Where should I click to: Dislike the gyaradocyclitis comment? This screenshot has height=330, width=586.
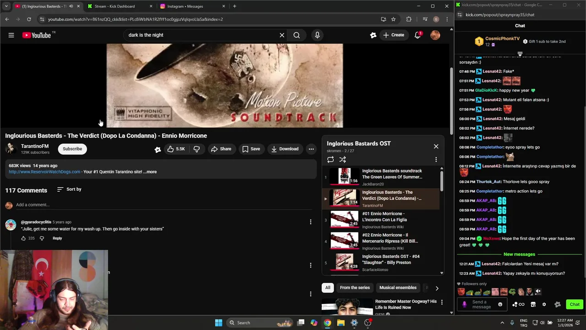[x=42, y=238]
